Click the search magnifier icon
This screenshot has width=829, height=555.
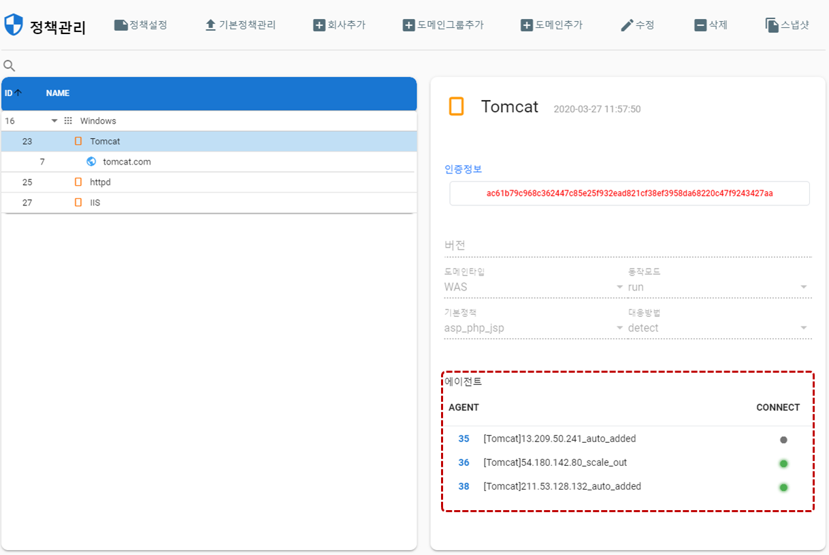[x=10, y=66]
